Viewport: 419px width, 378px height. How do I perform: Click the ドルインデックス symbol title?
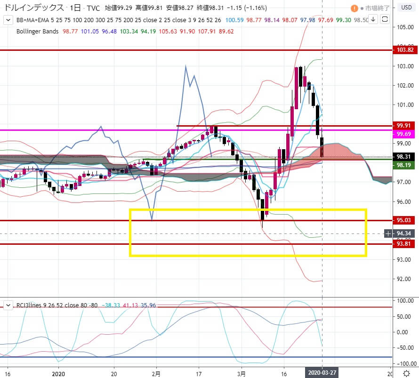pyautogui.click(x=34, y=8)
